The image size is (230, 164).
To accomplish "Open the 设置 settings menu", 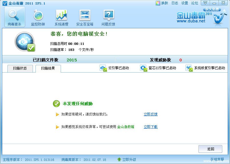I will point(185,3).
